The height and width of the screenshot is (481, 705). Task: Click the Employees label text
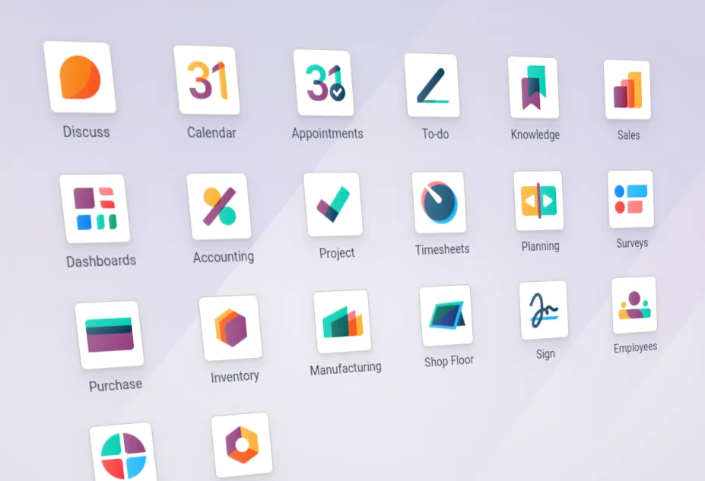[x=635, y=347]
